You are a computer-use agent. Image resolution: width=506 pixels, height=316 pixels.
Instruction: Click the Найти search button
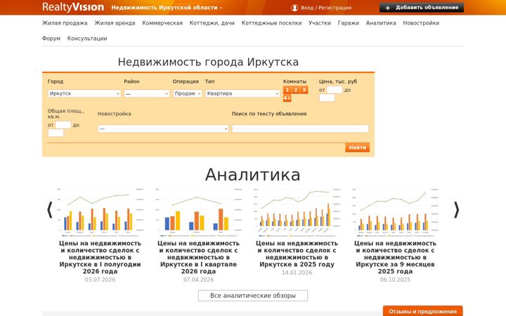coord(357,147)
